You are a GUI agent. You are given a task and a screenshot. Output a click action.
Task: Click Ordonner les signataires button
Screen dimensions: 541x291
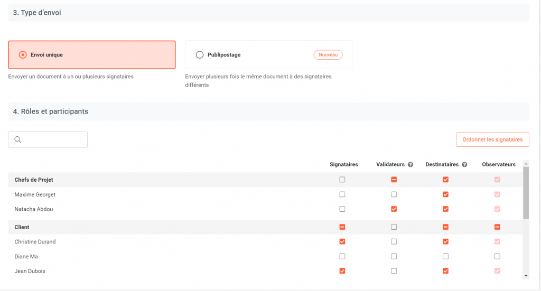point(492,139)
